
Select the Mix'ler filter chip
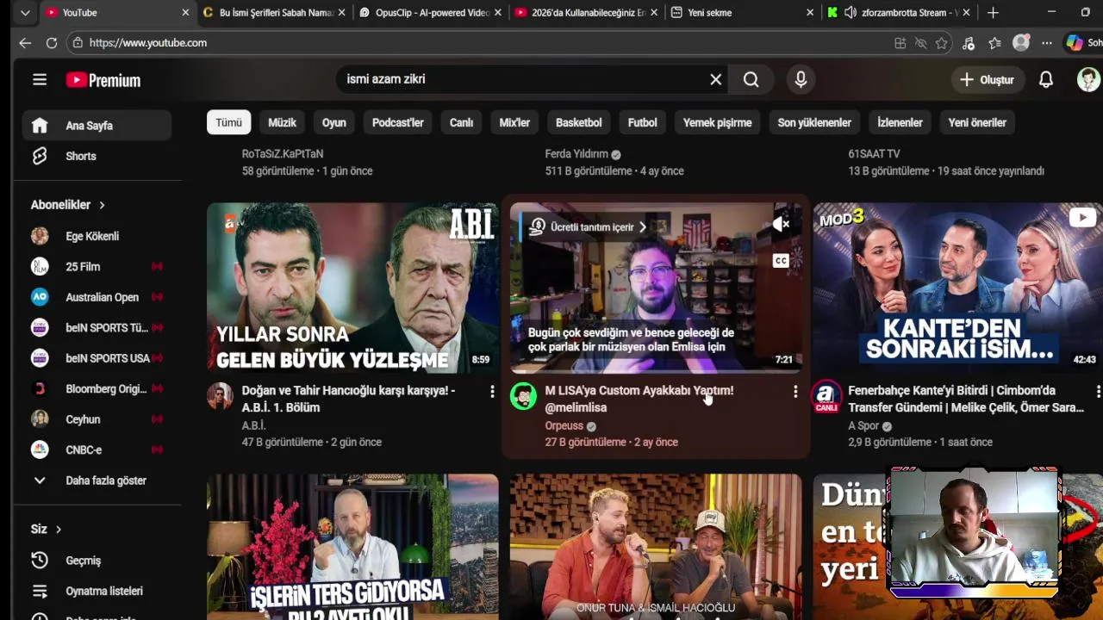tap(514, 122)
